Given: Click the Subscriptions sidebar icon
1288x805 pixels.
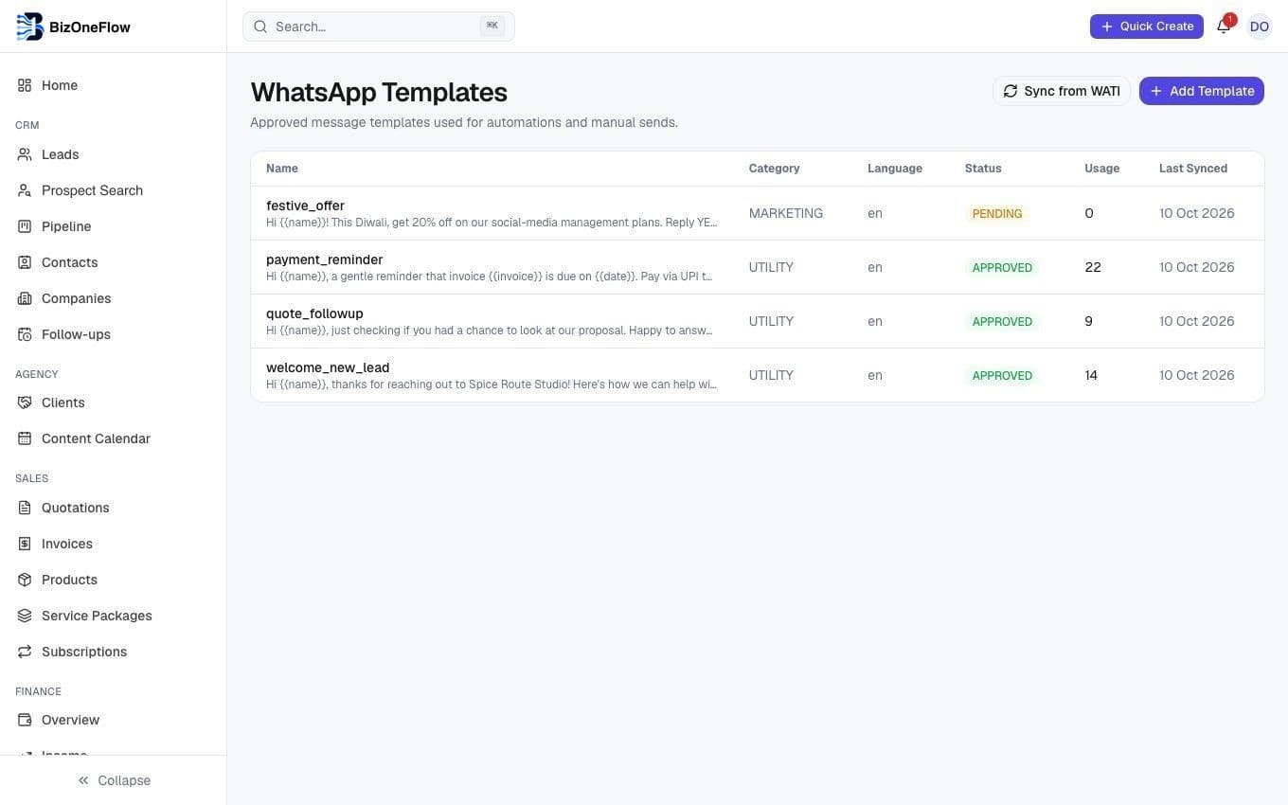Looking at the screenshot, I should tap(25, 652).
